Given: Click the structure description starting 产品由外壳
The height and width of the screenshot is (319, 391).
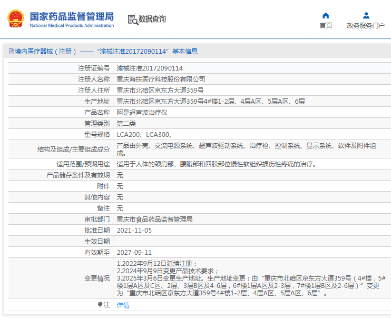Looking at the screenshot, I should (246, 149).
